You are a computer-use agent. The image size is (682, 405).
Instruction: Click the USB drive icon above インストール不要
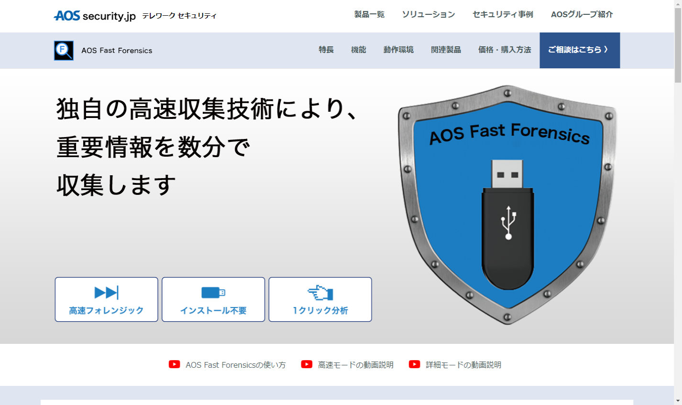(213, 292)
